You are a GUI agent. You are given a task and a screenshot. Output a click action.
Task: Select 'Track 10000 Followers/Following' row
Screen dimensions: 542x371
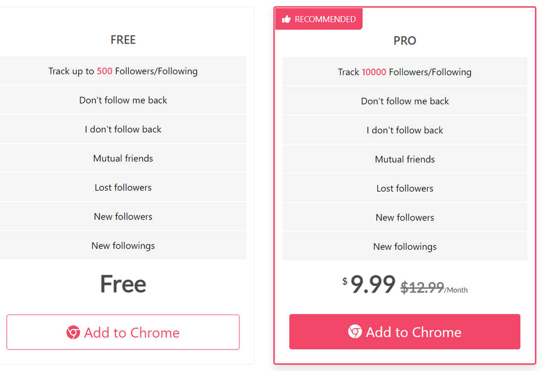[x=405, y=72]
